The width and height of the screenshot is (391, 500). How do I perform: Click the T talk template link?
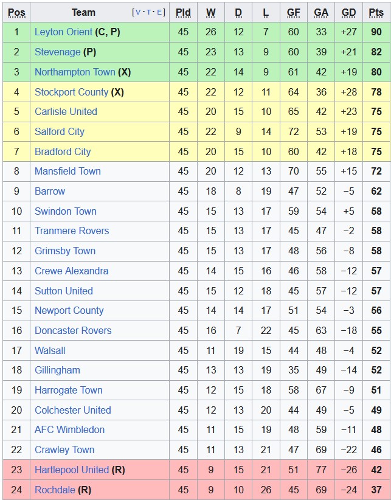(x=150, y=12)
